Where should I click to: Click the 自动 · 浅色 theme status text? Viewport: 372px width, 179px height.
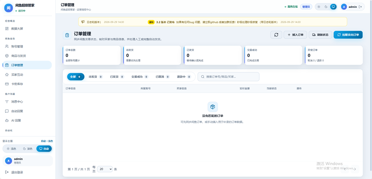47,141
